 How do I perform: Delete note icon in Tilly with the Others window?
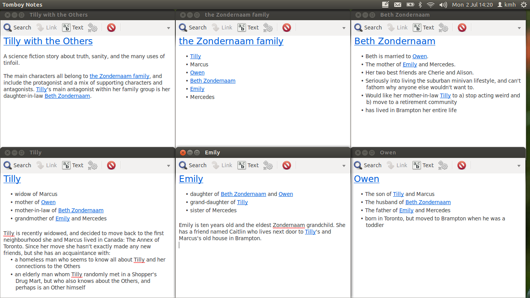pos(111,28)
